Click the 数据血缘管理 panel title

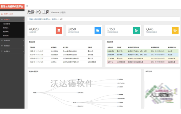click(33, 71)
